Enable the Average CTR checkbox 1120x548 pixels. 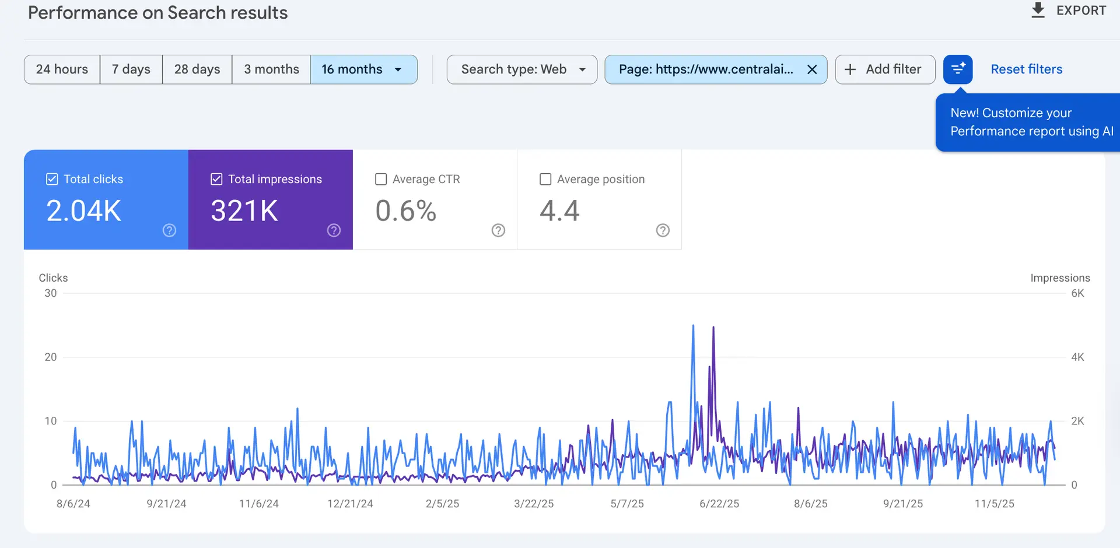pyautogui.click(x=381, y=179)
